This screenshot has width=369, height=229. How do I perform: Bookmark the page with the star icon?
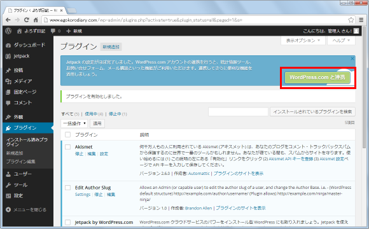[351, 20]
